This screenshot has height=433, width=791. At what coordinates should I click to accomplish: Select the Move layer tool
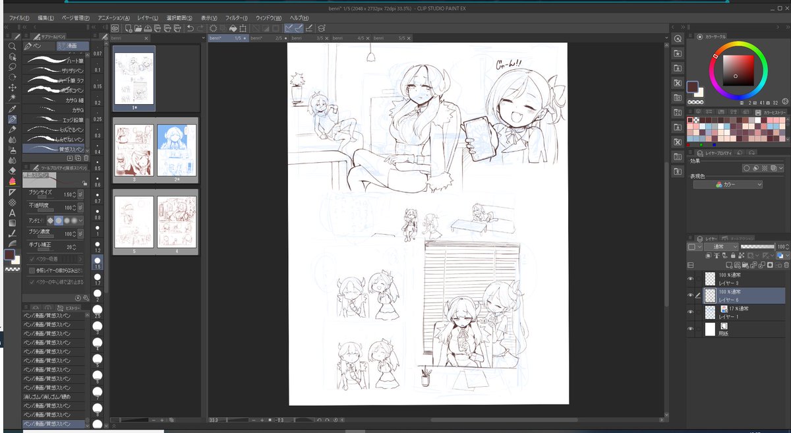[12, 87]
